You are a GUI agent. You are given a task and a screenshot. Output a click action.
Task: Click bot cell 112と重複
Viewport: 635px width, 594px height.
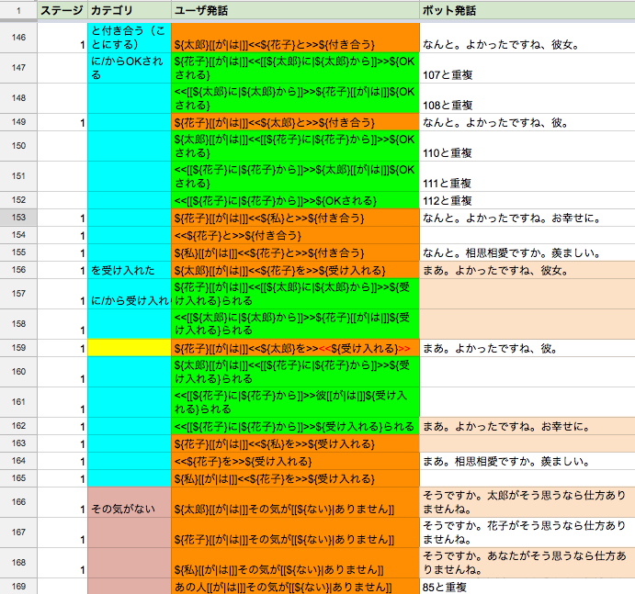(527, 200)
